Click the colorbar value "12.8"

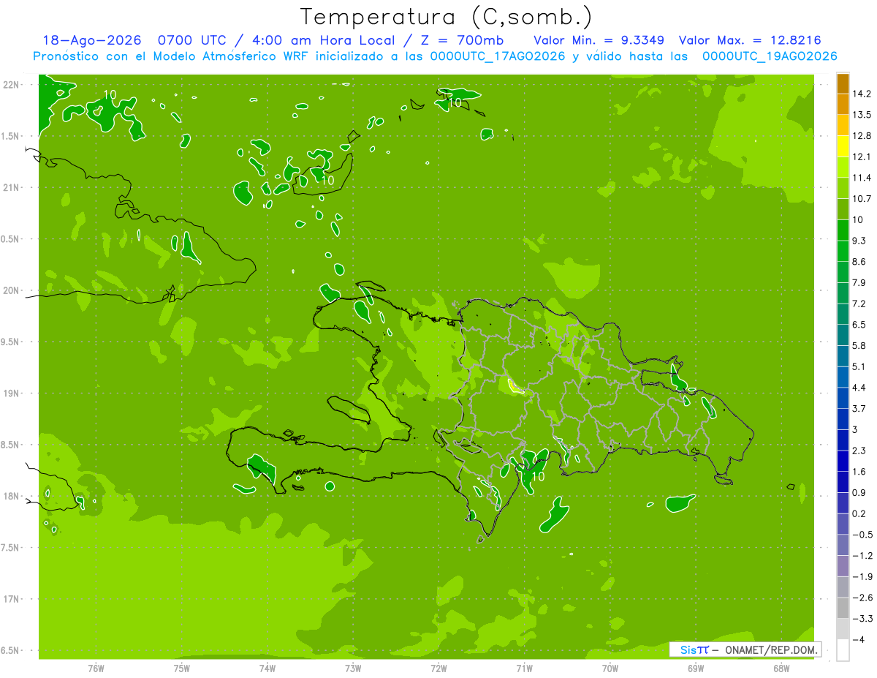[x=863, y=135]
